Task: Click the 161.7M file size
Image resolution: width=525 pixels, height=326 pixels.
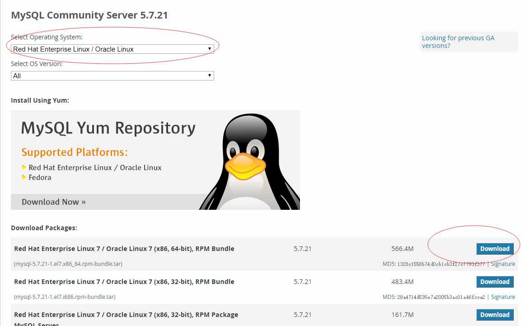Action: 403,315
